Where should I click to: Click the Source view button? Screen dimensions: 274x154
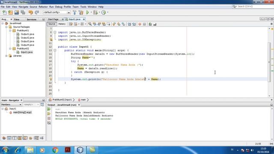[51, 24]
